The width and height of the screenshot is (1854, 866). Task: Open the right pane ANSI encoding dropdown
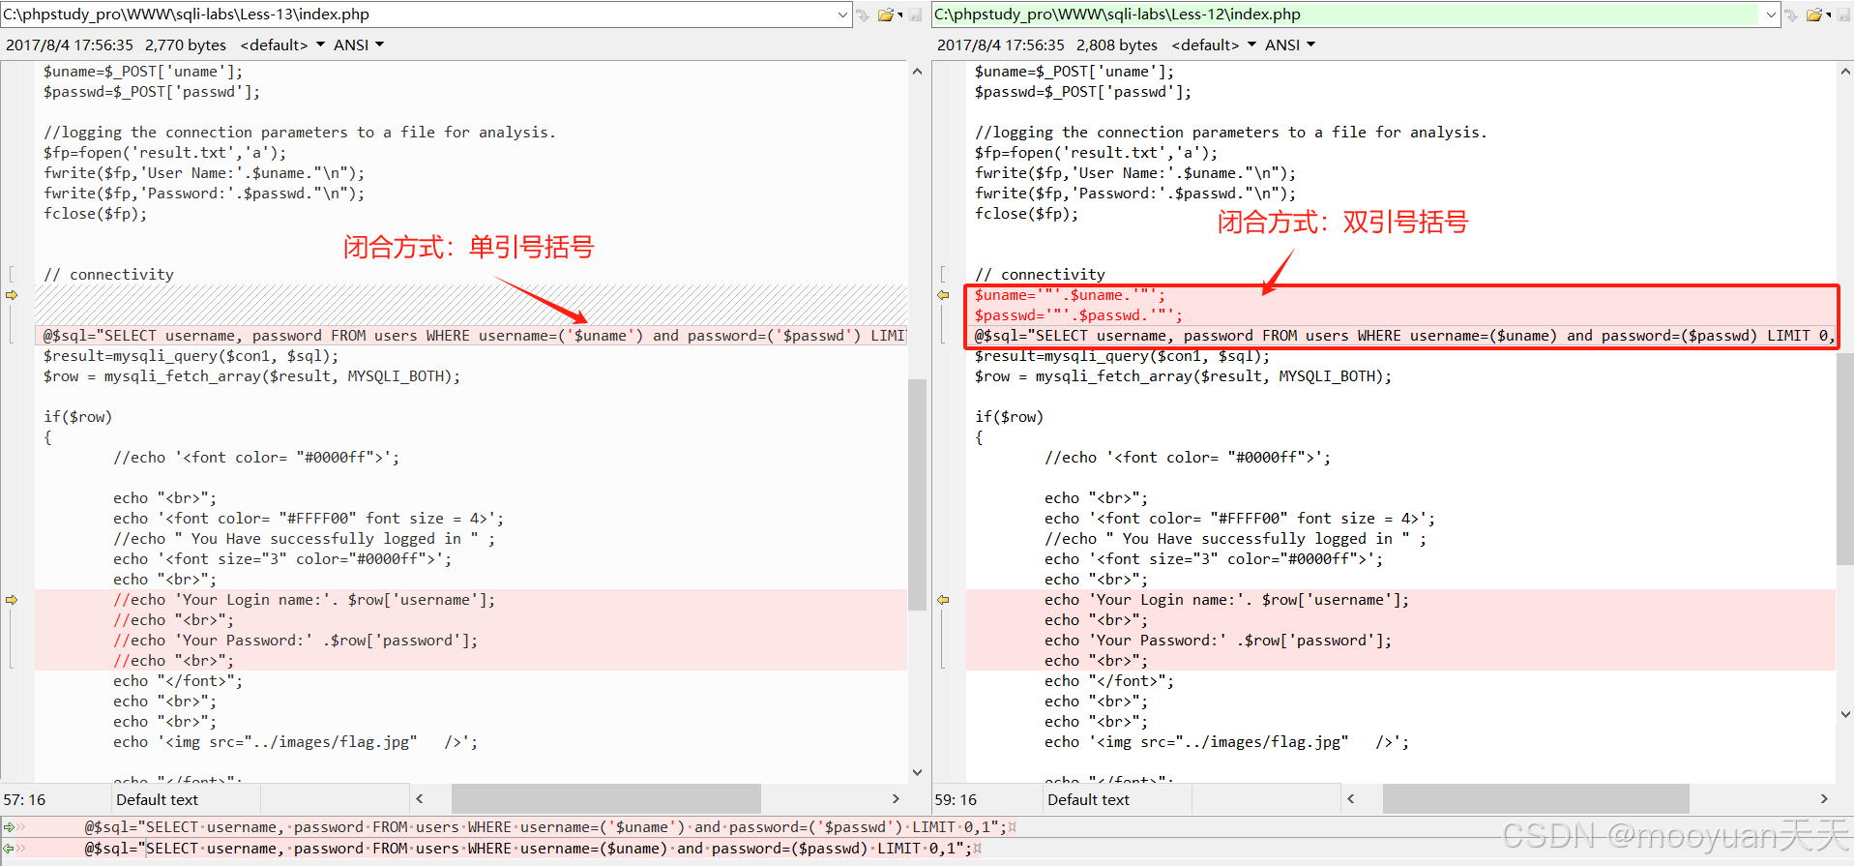(1290, 45)
